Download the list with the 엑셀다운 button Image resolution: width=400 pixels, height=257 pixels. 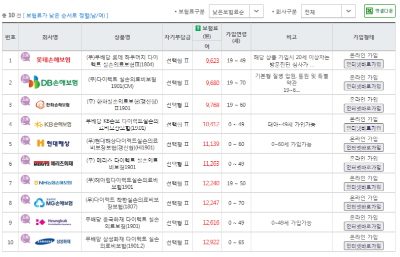pos(379,11)
